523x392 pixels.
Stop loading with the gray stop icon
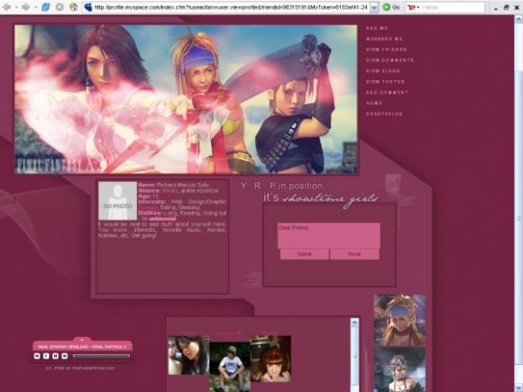coord(60,7)
